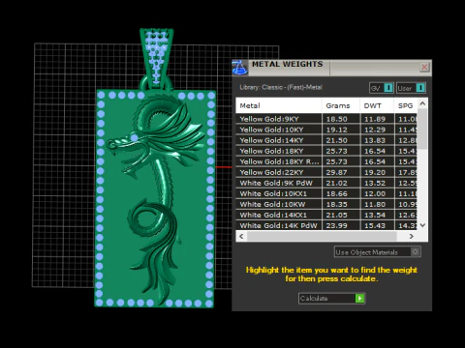Screen dimensions: 465x348
Task: Click DWT value 15.43
Action: pyautogui.click(x=375, y=225)
